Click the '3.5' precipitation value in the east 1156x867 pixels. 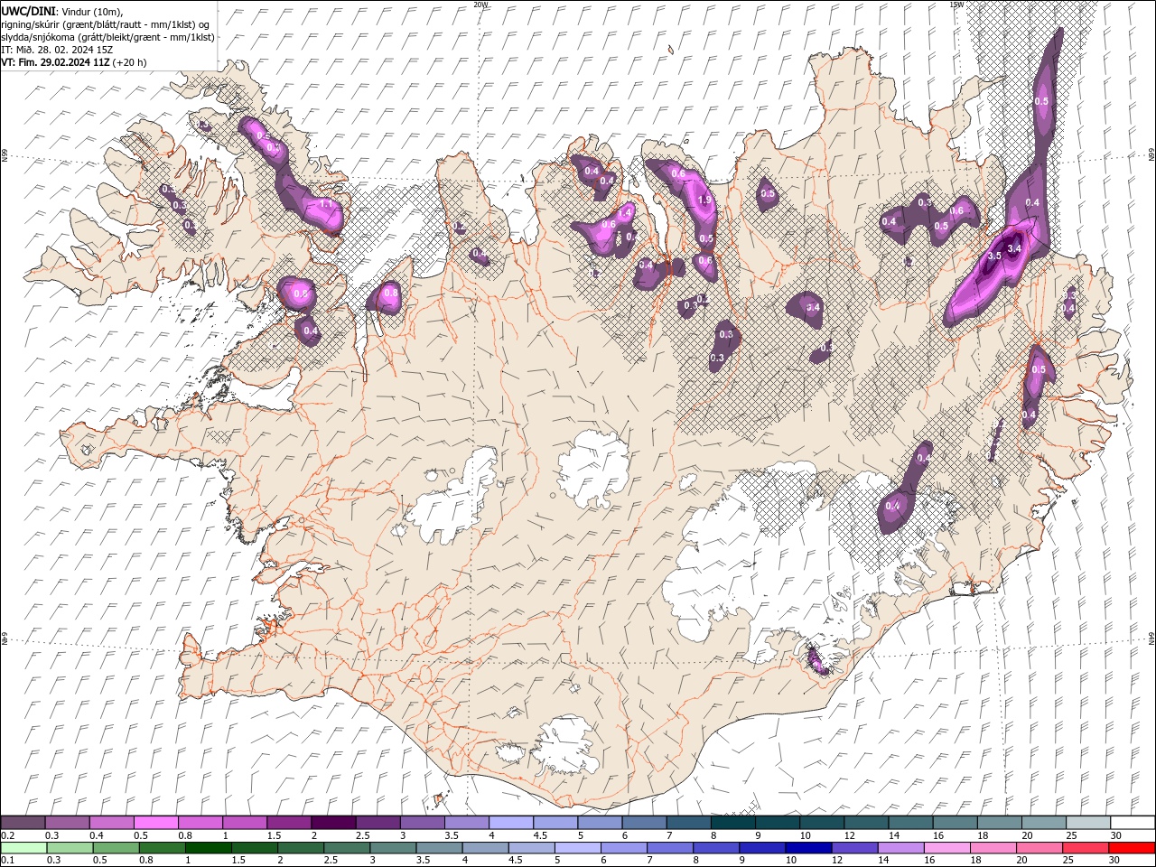click(x=994, y=256)
